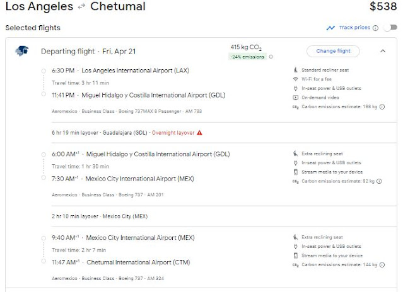Click the Selected flights heading
Image resolution: width=403 pixels, height=292 pixels.
33,28
